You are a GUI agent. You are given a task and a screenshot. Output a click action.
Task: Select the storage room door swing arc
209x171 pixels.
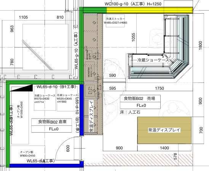click(65, 148)
